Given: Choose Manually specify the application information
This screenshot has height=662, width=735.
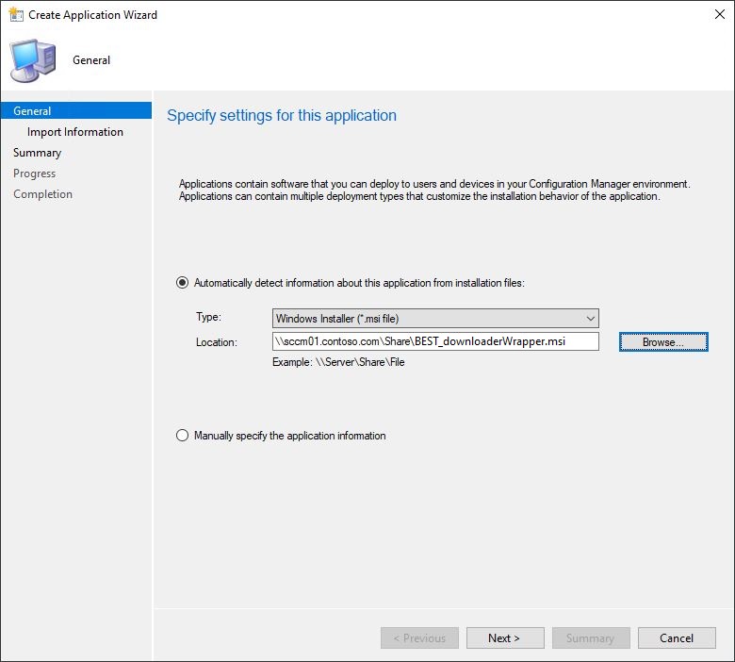Looking at the screenshot, I should [x=183, y=436].
